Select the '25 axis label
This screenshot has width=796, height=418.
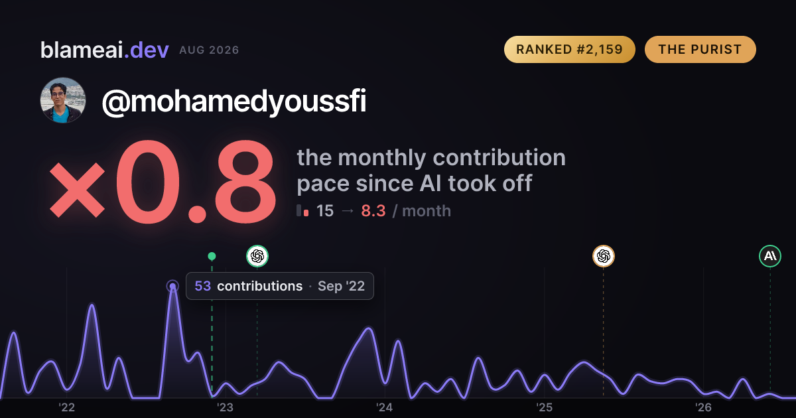[544, 407]
